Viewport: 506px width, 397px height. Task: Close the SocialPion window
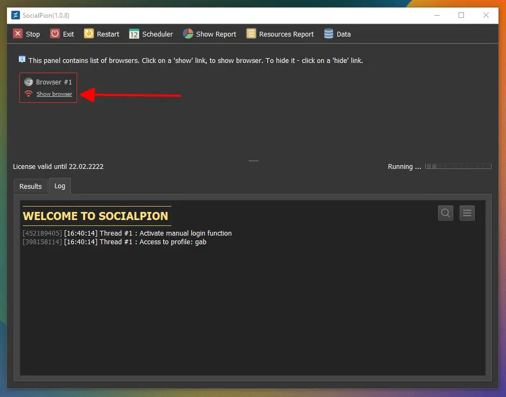tap(486, 15)
